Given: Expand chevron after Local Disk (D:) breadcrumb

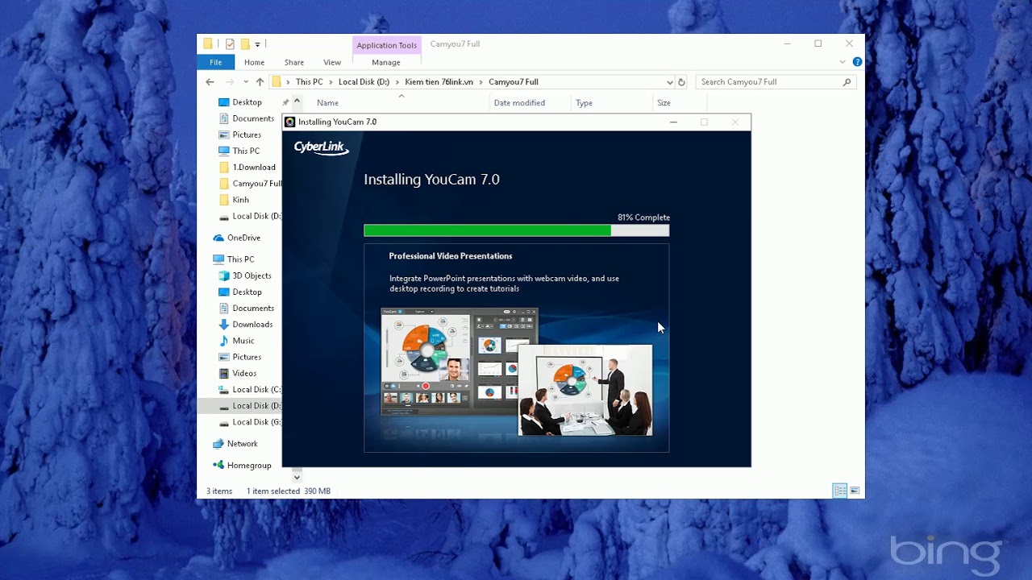Looking at the screenshot, I should point(397,82).
